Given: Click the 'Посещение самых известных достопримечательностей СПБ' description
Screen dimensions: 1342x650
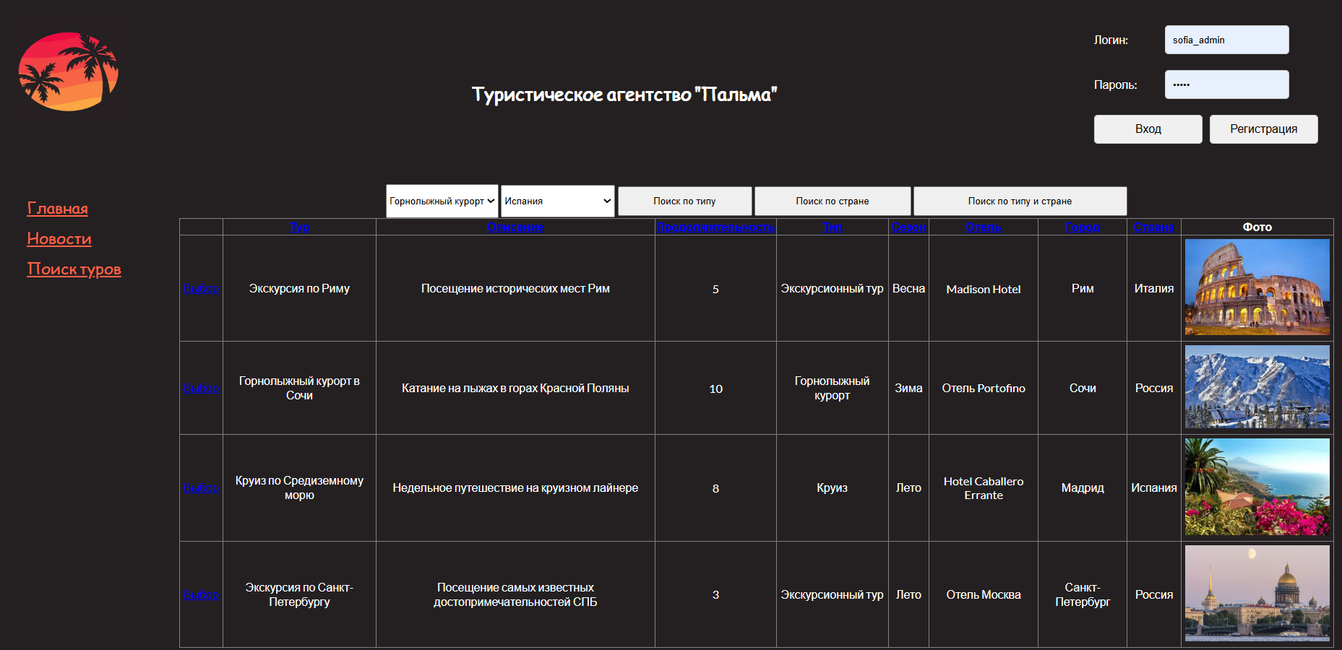Looking at the screenshot, I should 515,595.
